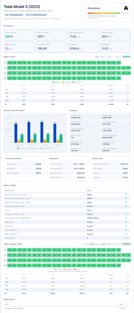The width and height of the screenshot is (134, 313).
Task: Click the green regenerative braking legend dot
Action: [41, 148]
